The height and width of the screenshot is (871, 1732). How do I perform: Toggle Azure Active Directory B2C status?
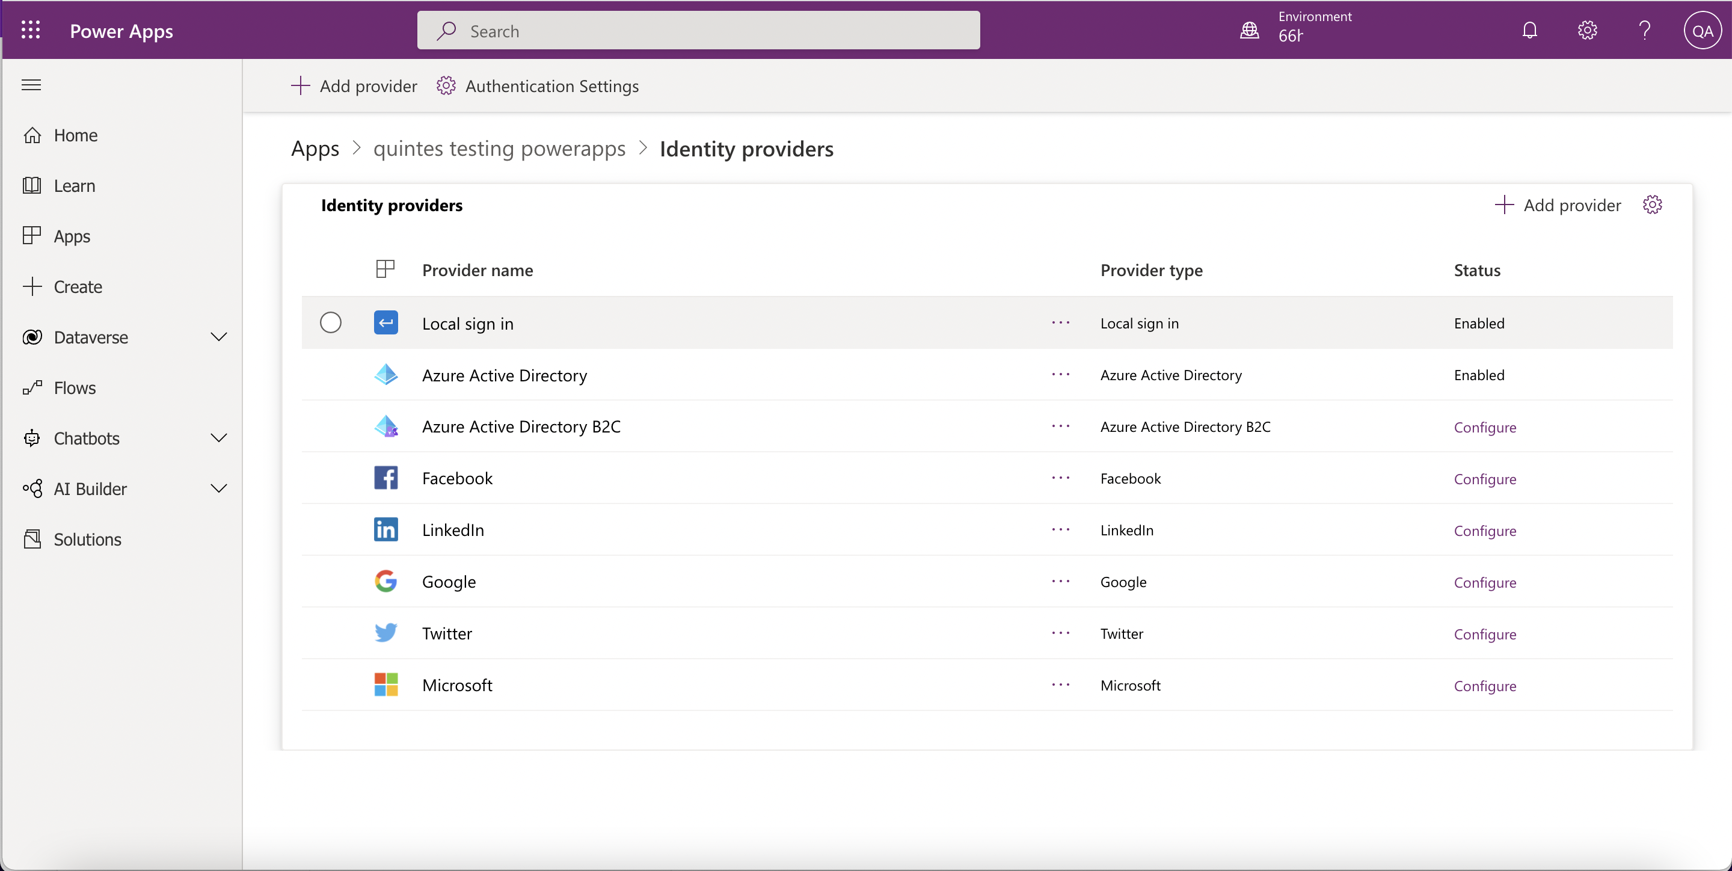point(1484,425)
